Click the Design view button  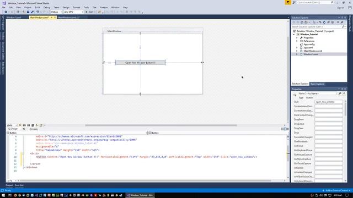(x=13, y=129)
